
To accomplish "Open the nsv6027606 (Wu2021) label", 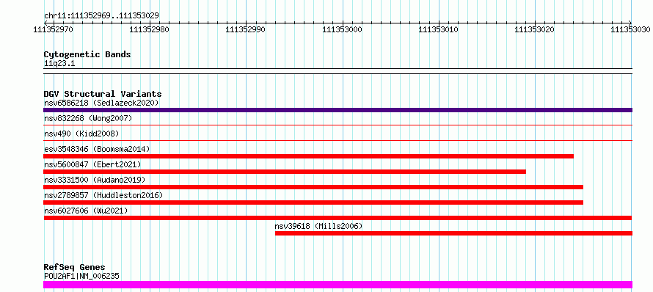I will pos(86,211).
